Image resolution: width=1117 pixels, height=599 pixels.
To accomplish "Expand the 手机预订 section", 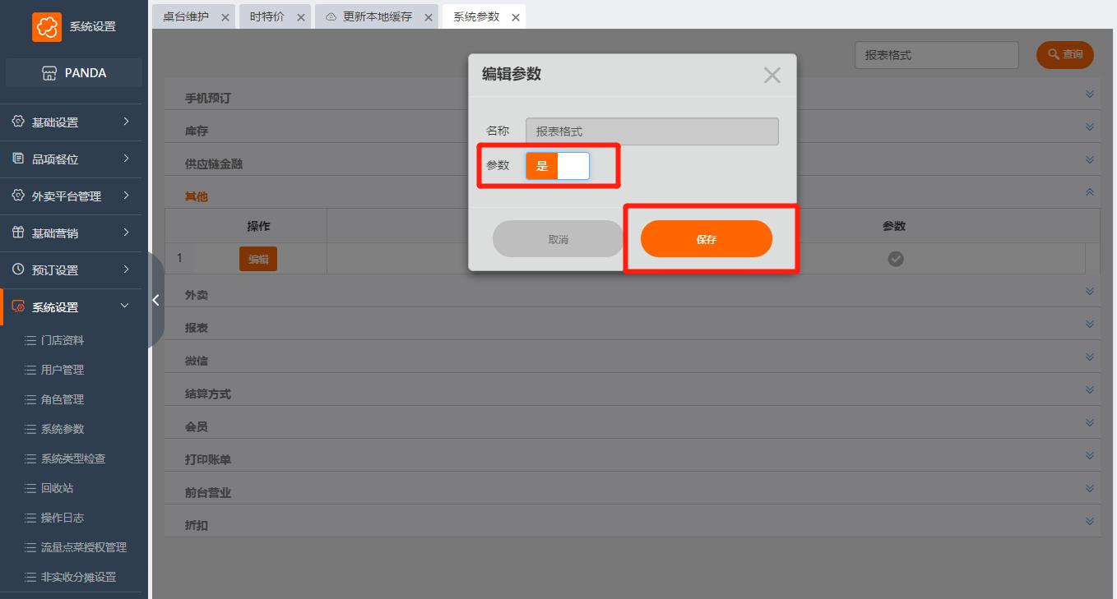I will coord(1090,94).
